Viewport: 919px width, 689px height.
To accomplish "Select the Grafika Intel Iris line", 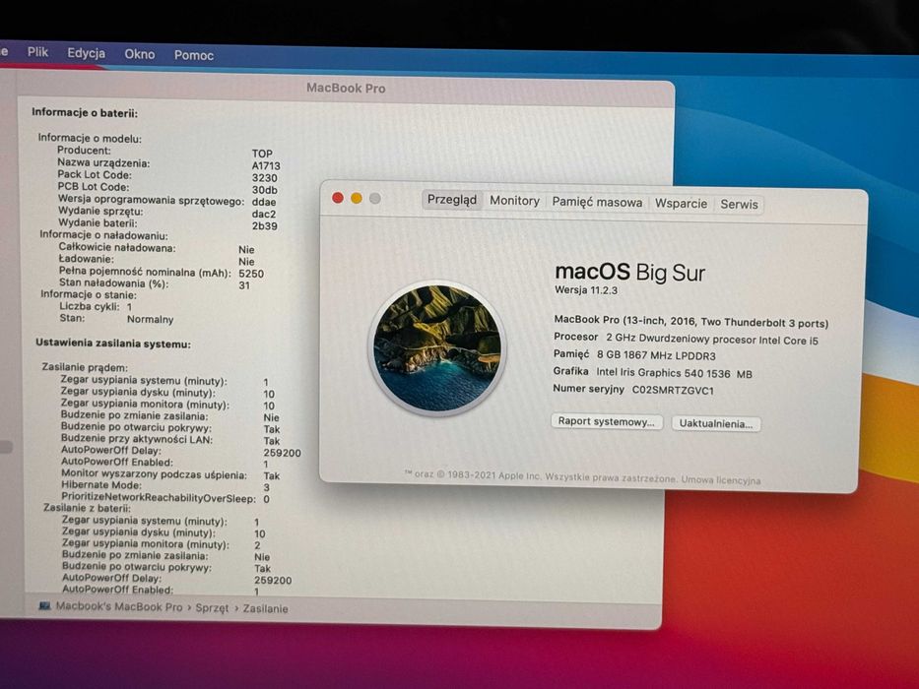I will click(652, 372).
